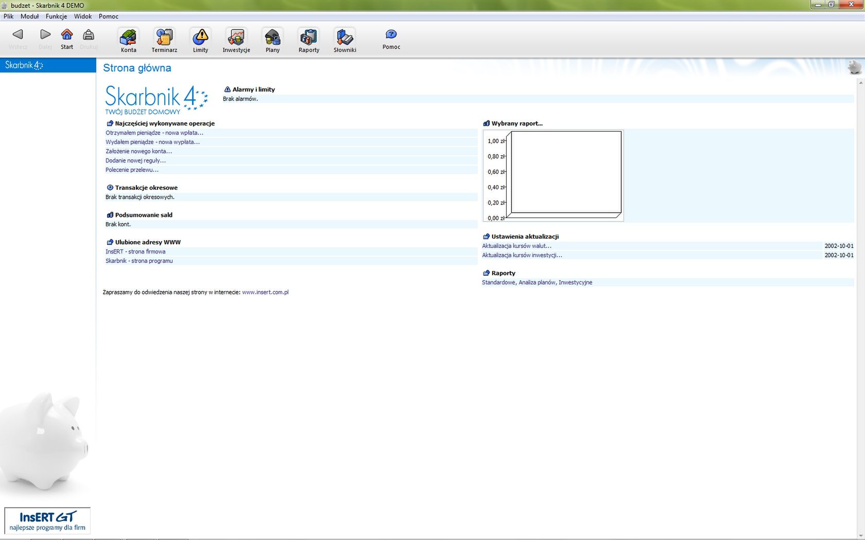Click the date beside 'Aktualizacja kursów walut'
This screenshot has width=865, height=540.
pyautogui.click(x=839, y=246)
